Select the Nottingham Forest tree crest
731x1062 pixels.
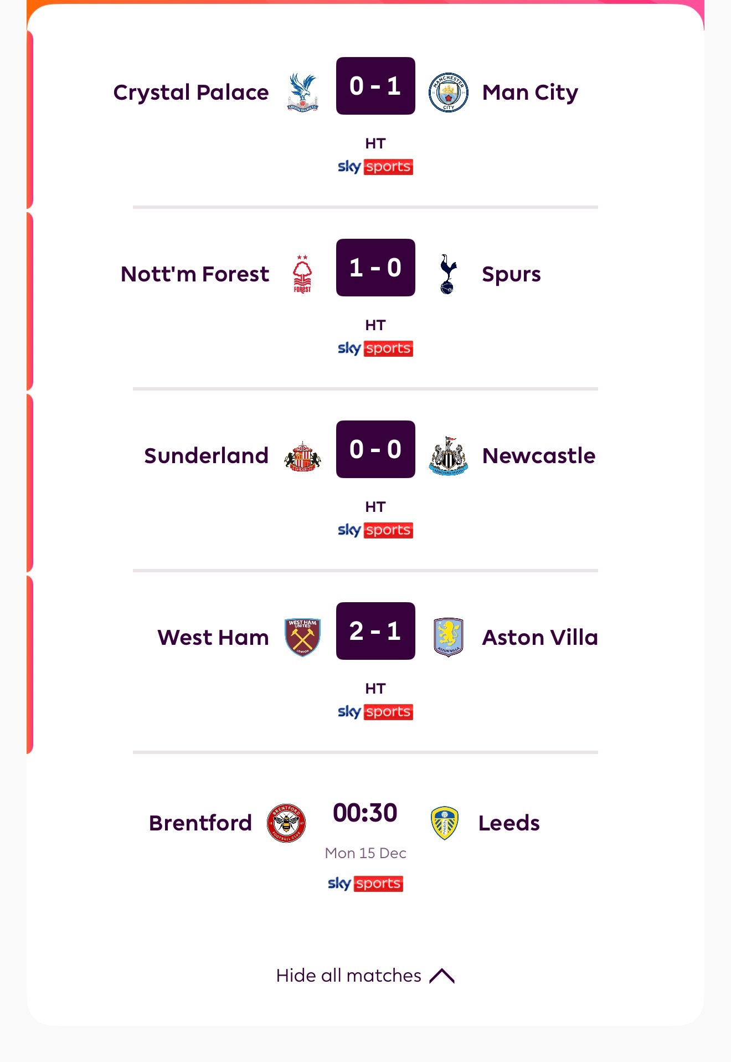(302, 274)
